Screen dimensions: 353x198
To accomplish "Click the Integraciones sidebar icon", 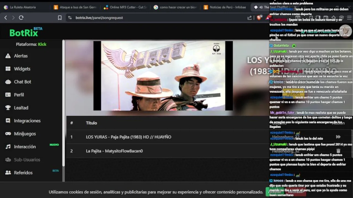I will (x=8, y=121).
